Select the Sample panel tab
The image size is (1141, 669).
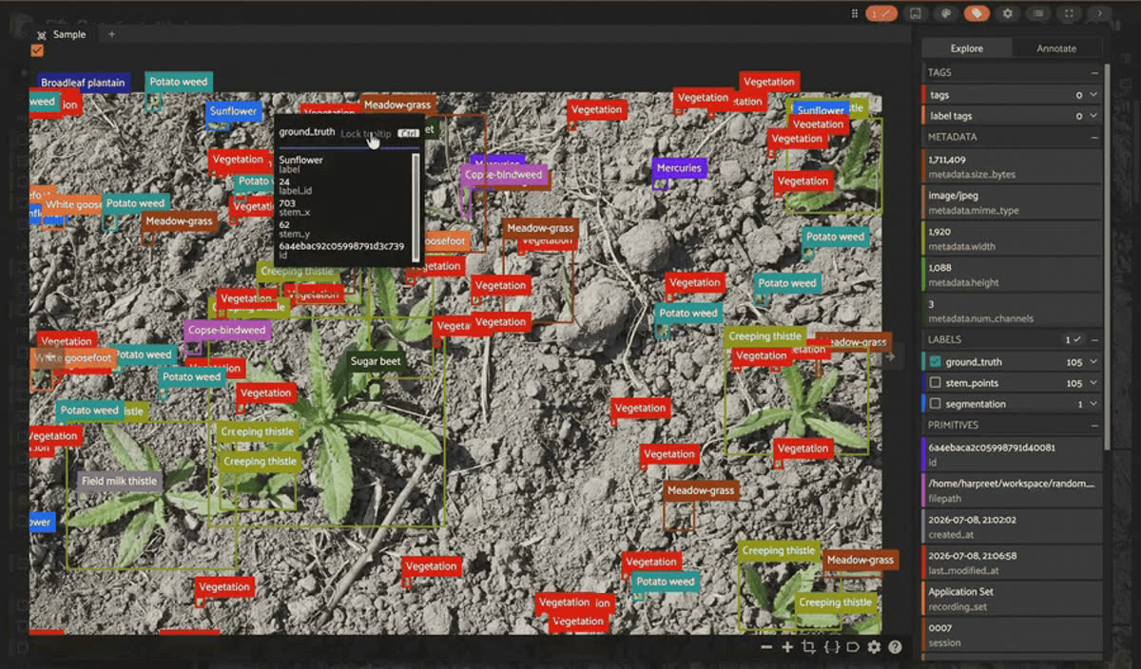click(69, 34)
